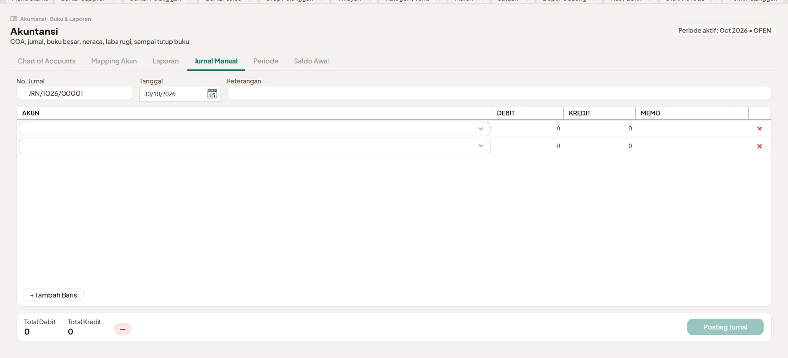Image resolution: width=788 pixels, height=358 pixels.
Task: Edit the second row Kredit amount
Action: tap(599, 146)
